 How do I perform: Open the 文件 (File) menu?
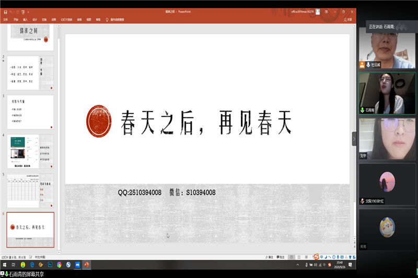coord(5,19)
